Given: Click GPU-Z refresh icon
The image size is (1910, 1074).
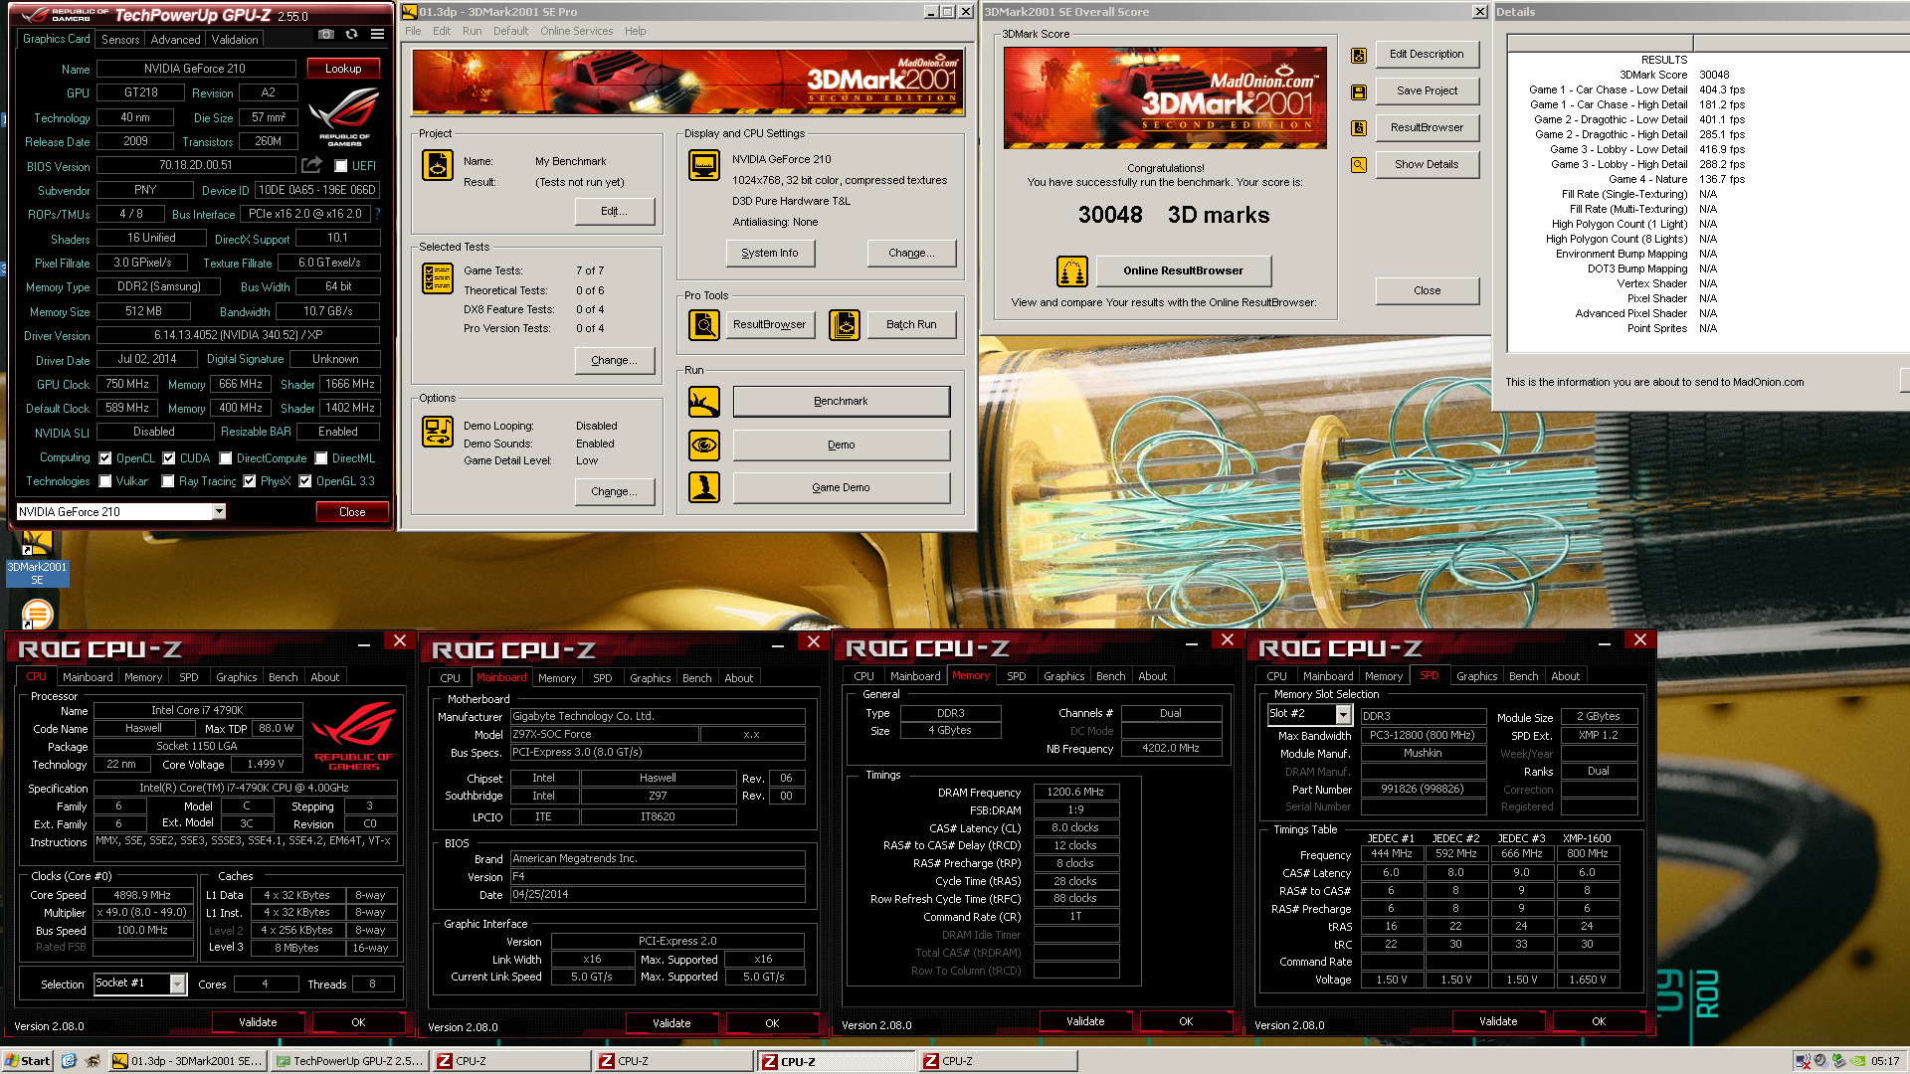Looking at the screenshot, I should pos(351,35).
